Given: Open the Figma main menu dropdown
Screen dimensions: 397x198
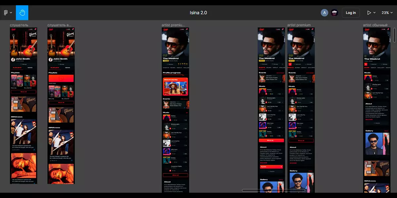Looking at the screenshot, I should [x=8, y=13].
